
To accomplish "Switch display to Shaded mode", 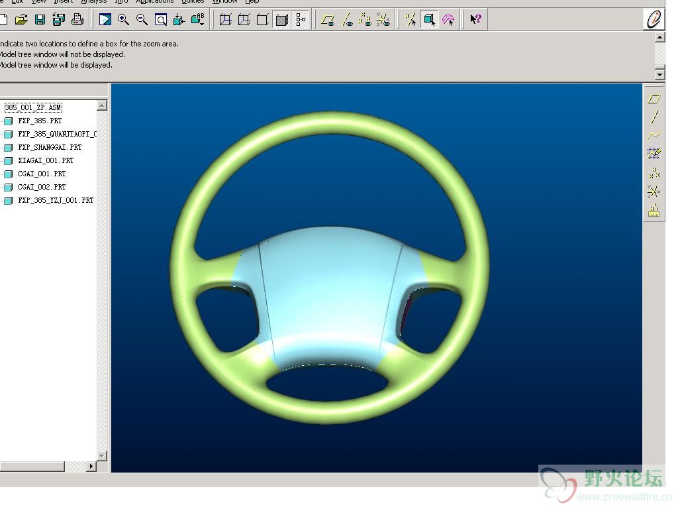I will pos(281,20).
